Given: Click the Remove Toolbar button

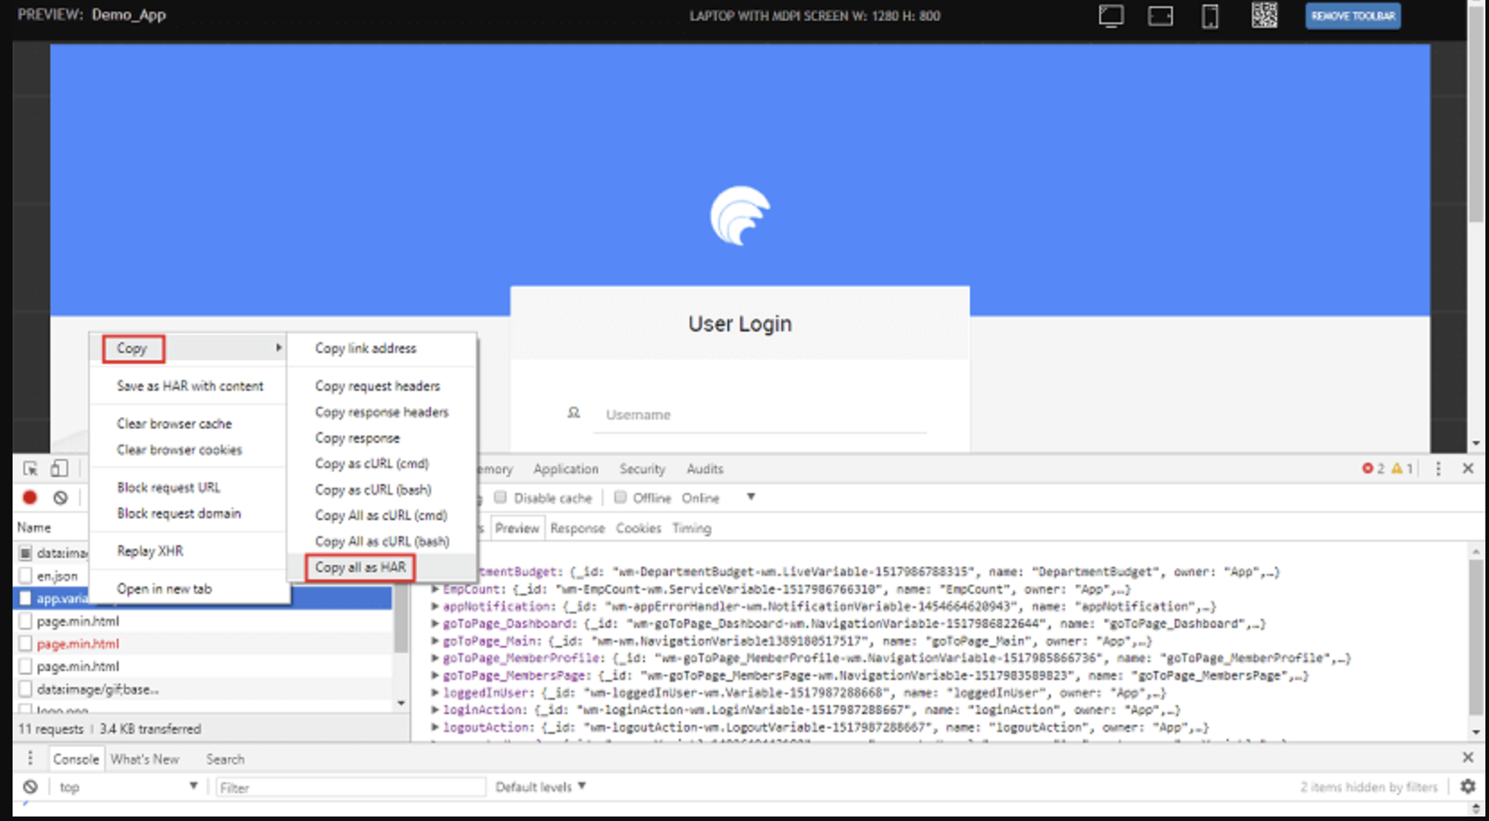Looking at the screenshot, I should point(1352,16).
